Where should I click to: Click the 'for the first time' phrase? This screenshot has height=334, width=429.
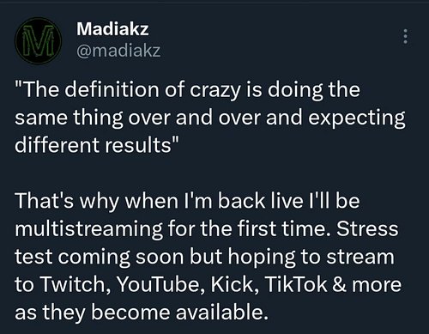(x=247, y=228)
